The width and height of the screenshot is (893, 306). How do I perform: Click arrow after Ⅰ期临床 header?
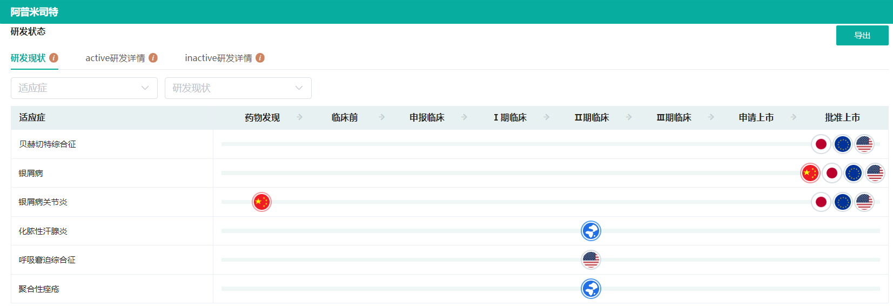click(x=547, y=117)
